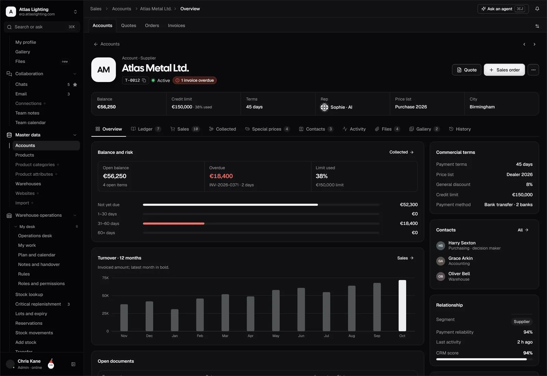
Task: Copy the T-0012 account code
Action: [x=144, y=80]
